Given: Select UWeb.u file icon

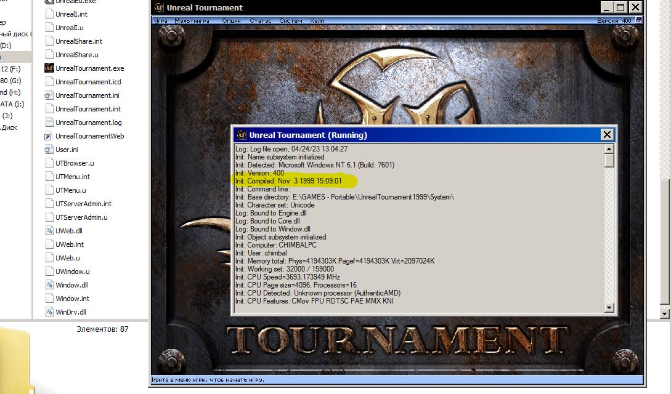Looking at the screenshot, I should coord(49,258).
